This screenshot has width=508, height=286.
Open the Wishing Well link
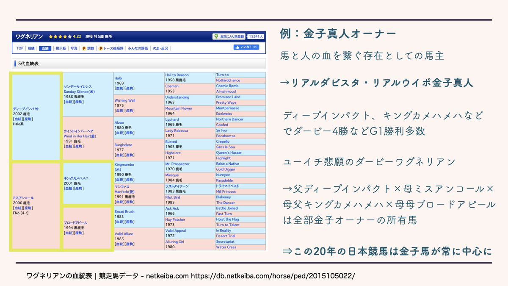click(125, 100)
